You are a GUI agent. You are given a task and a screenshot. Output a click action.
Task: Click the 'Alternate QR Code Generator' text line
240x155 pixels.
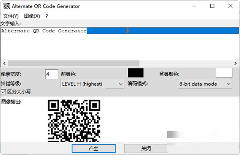click(x=44, y=31)
